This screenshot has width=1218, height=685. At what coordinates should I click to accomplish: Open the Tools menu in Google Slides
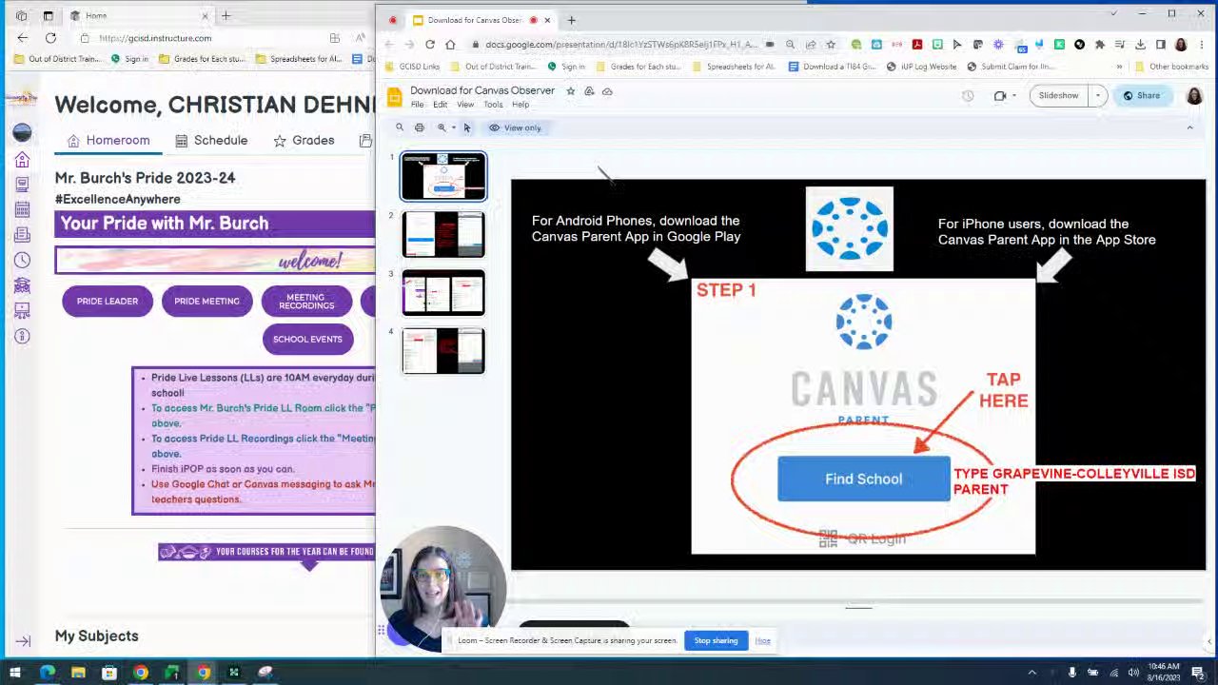(x=493, y=105)
